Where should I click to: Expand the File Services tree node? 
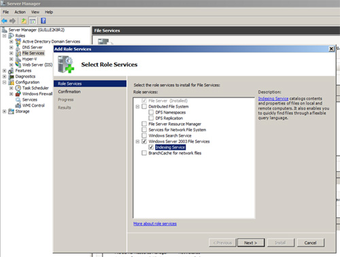(x=11, y=53)
